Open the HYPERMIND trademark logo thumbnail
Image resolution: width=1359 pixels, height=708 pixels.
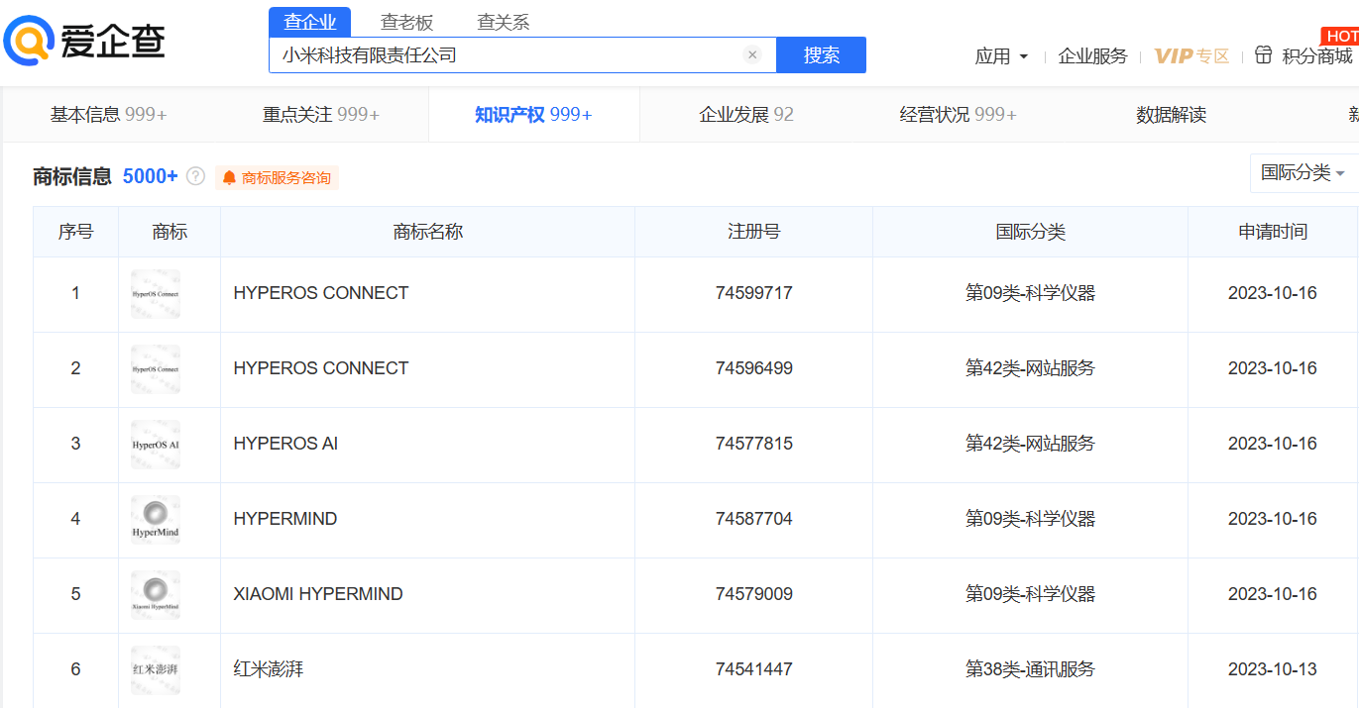click(x=156, y=519)
